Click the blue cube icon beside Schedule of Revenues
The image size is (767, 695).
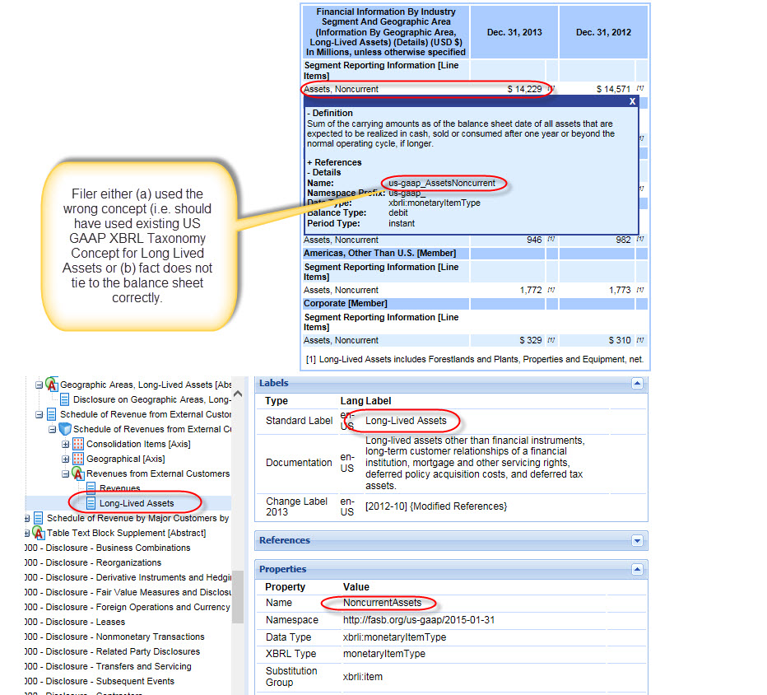pos(64,429)
